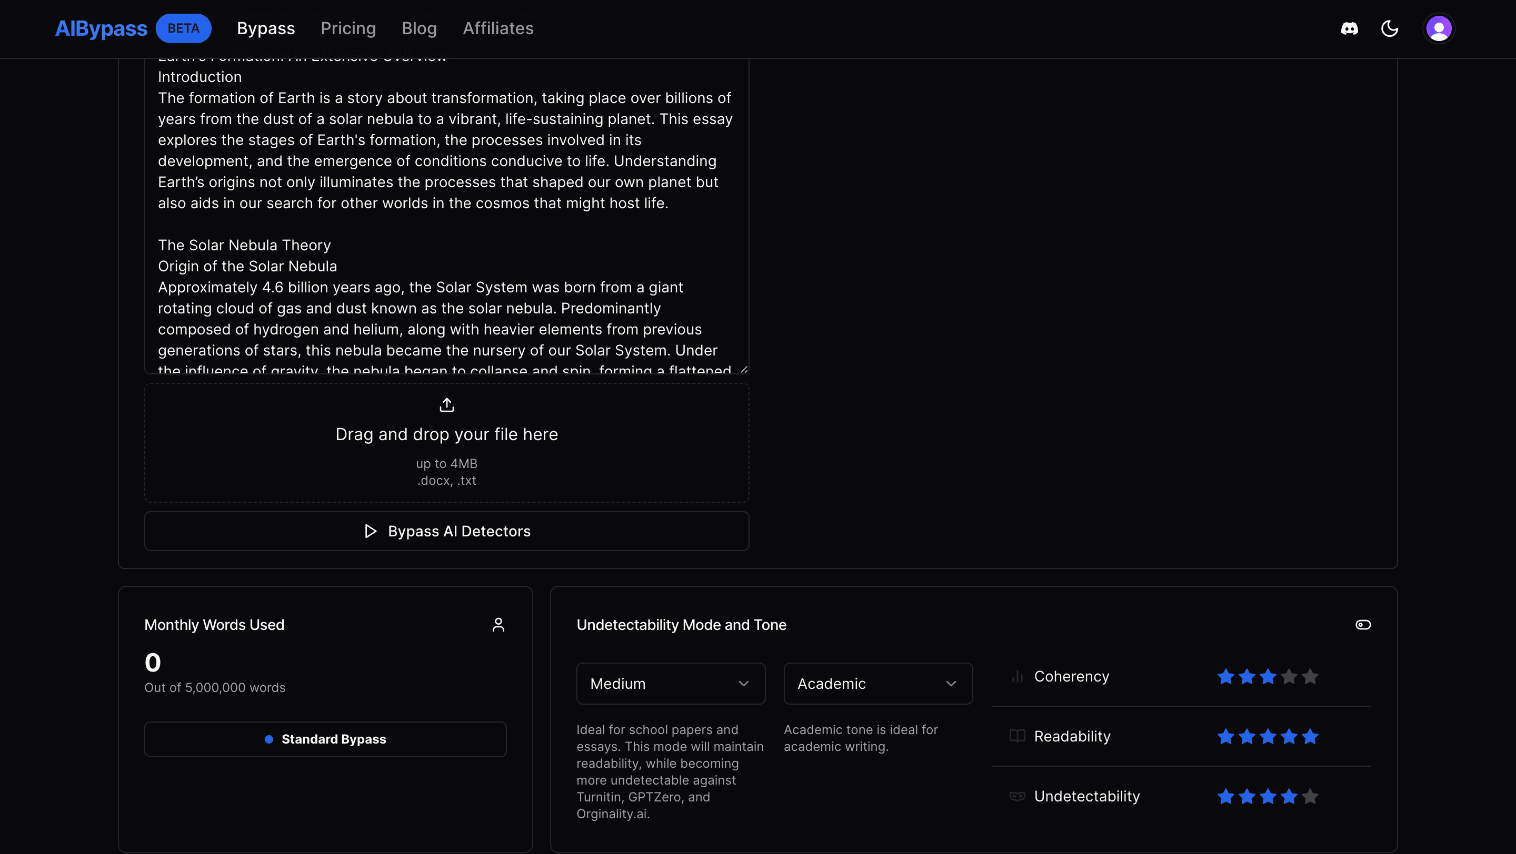Click the user icon in Monthly Words Used
1516x854 pixels.
click(x=498, y=624)
